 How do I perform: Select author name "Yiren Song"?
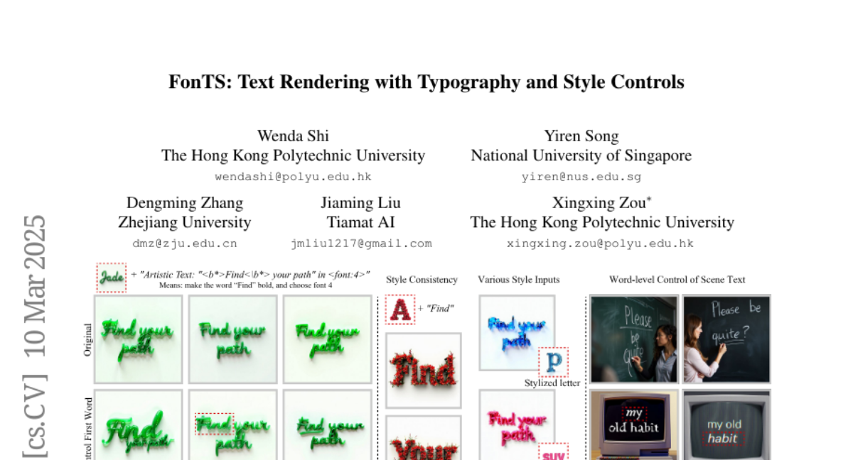[x=581, y=136]
